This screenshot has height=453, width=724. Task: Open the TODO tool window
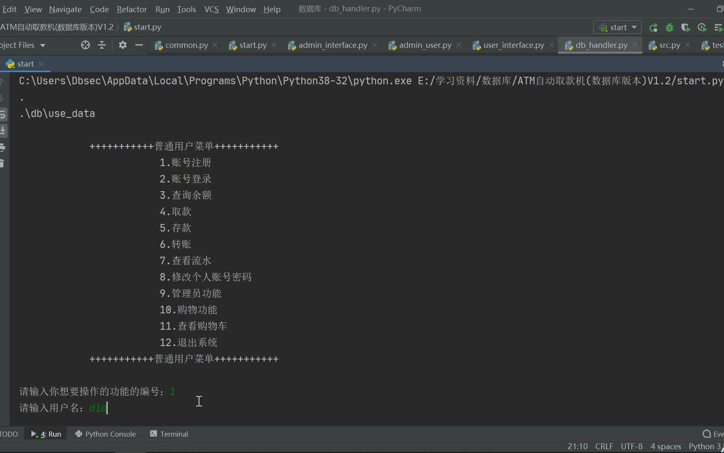[9, 434]
